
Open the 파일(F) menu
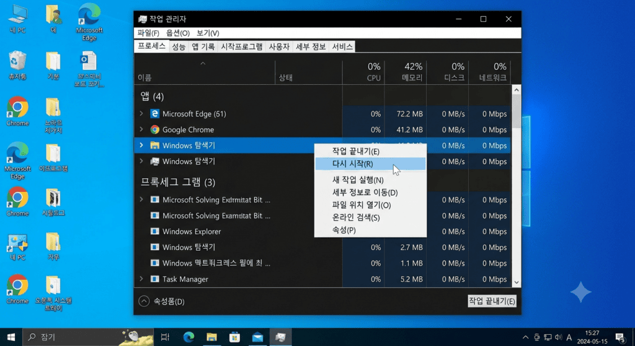click(148, 33)
